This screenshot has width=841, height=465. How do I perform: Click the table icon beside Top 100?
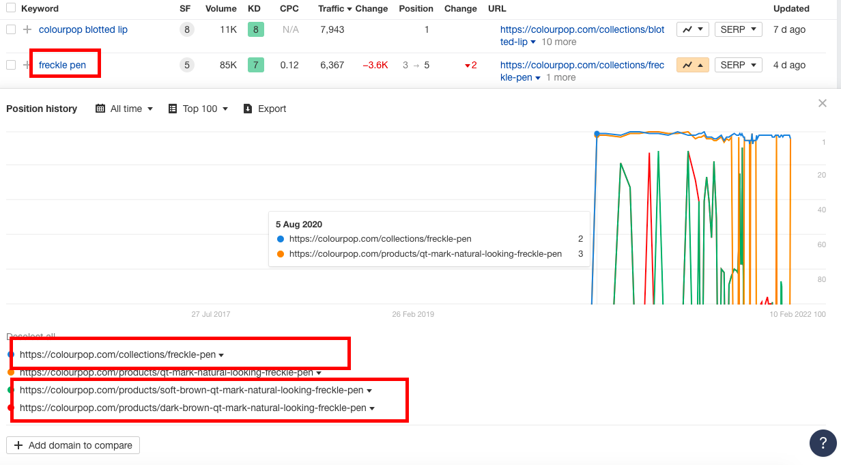pos(173,109)
